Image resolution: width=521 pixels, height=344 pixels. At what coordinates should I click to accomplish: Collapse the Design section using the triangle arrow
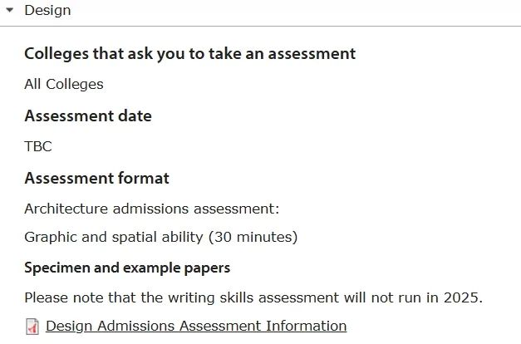(x=10, y=10)
